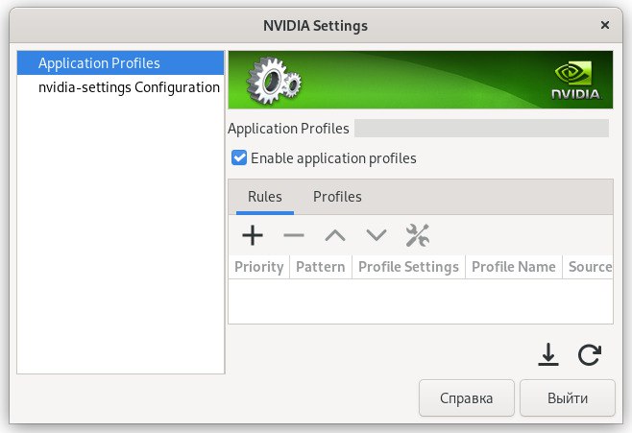632x433 pixels.
Task: Click the Profile Name column header
Action: tap(513, 267)
